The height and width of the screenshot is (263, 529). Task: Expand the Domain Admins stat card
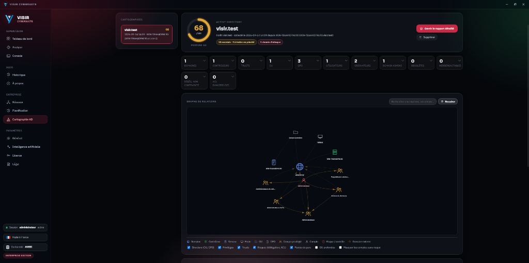(393, 63)
